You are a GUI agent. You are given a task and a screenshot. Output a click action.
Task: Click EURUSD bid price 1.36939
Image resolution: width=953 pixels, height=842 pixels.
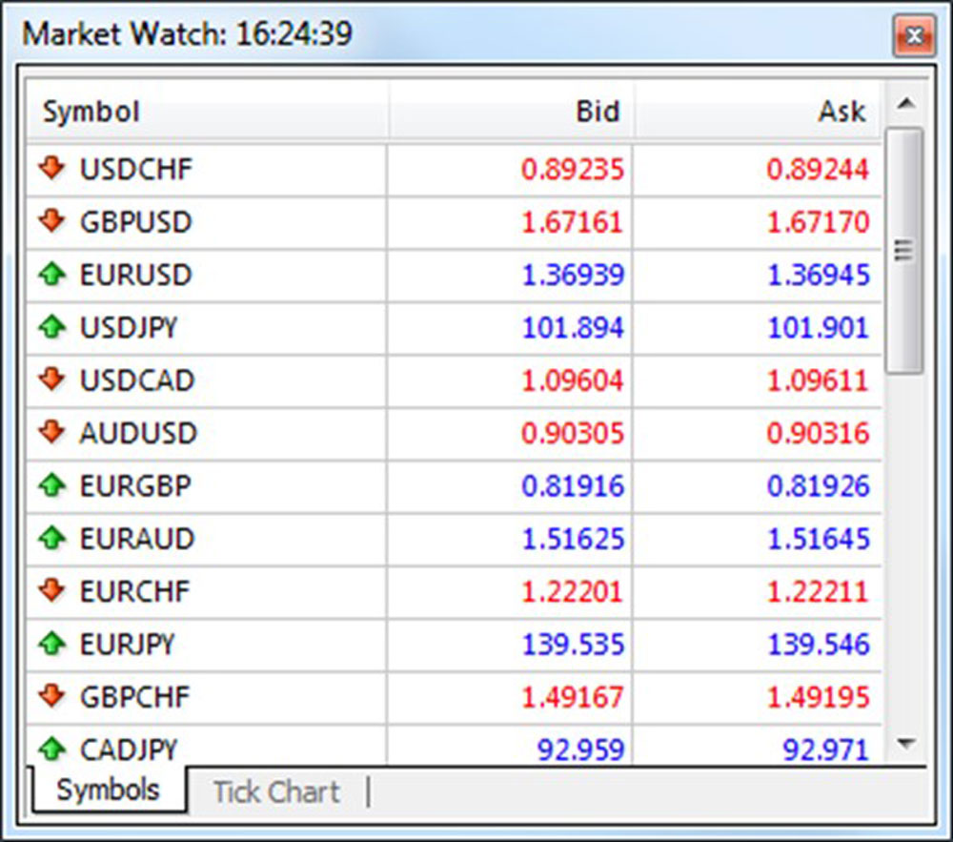(x=573, y=276)
